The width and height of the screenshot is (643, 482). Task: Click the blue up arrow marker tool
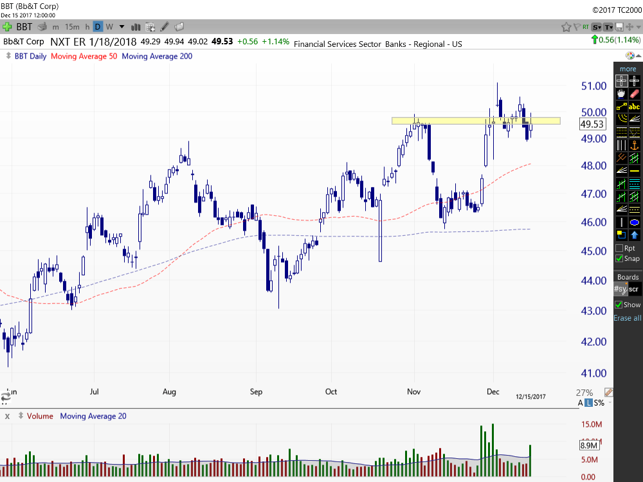coord(634,235)
